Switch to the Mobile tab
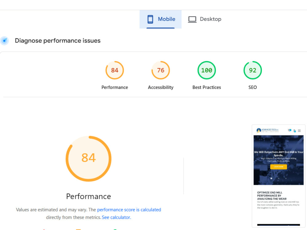The height and width of the screenshot is (230, 307). click(x=161, y=19)
